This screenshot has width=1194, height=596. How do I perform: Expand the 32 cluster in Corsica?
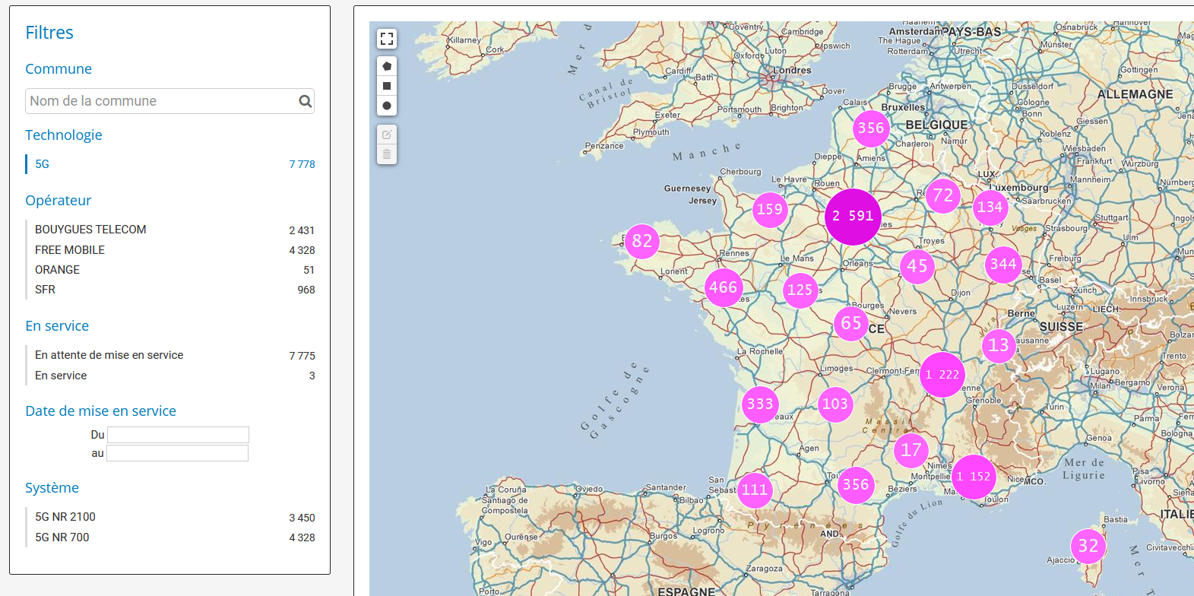click(1088, 546)
